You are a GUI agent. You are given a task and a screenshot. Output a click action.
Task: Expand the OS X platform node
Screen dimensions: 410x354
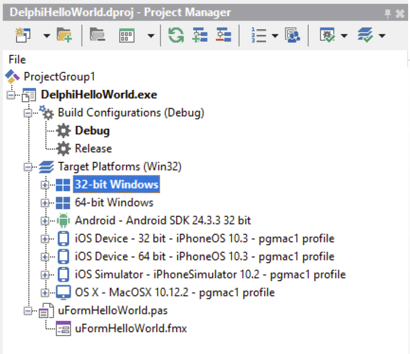pyautogui.click(x=45, y=293)
